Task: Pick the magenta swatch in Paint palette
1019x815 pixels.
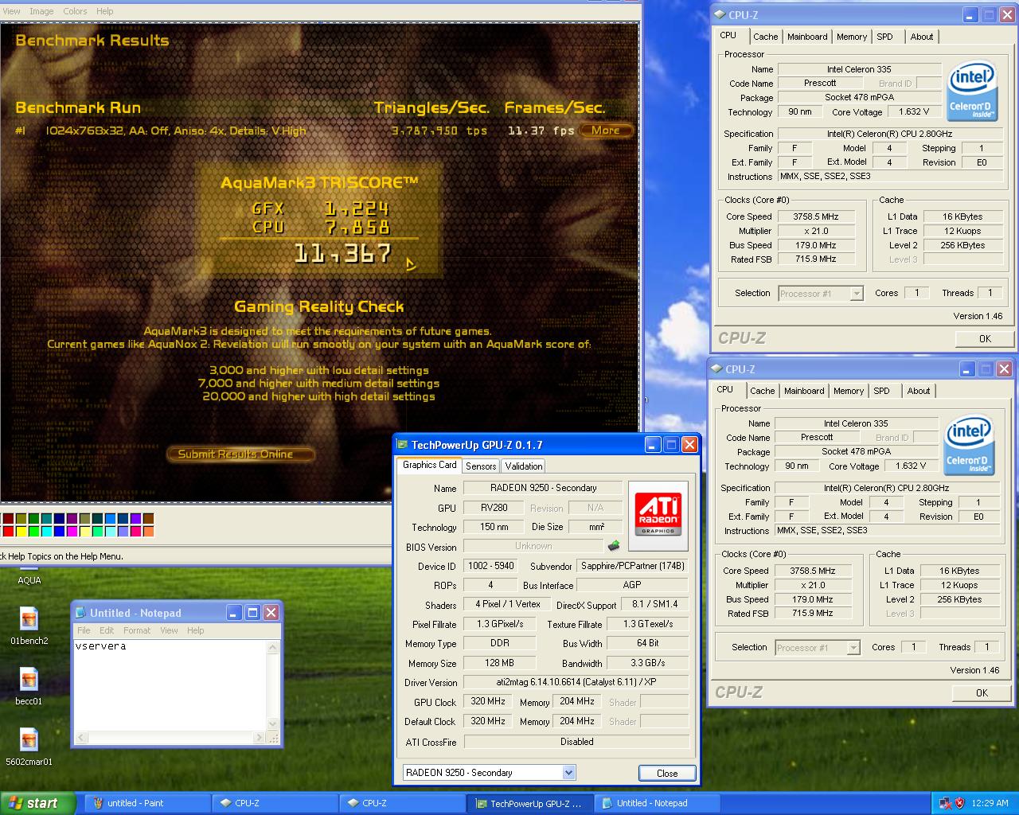Action: point(72,531)
